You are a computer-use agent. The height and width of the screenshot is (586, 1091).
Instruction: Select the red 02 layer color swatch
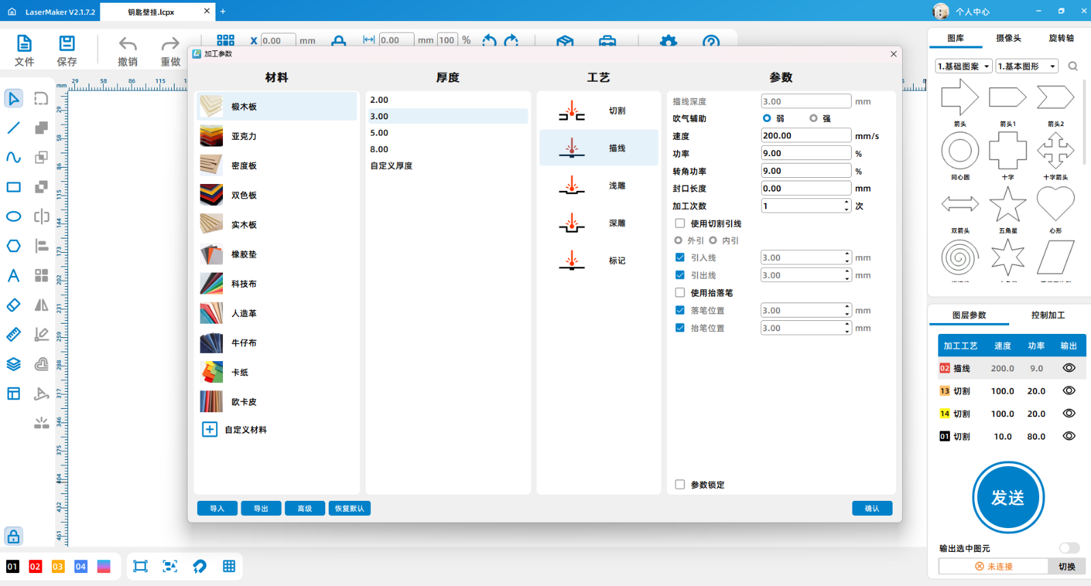coord(35,566)
